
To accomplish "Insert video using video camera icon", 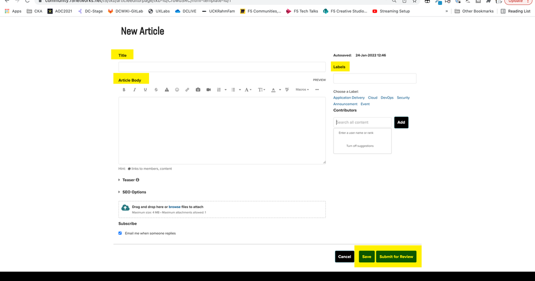I will 209,90.
